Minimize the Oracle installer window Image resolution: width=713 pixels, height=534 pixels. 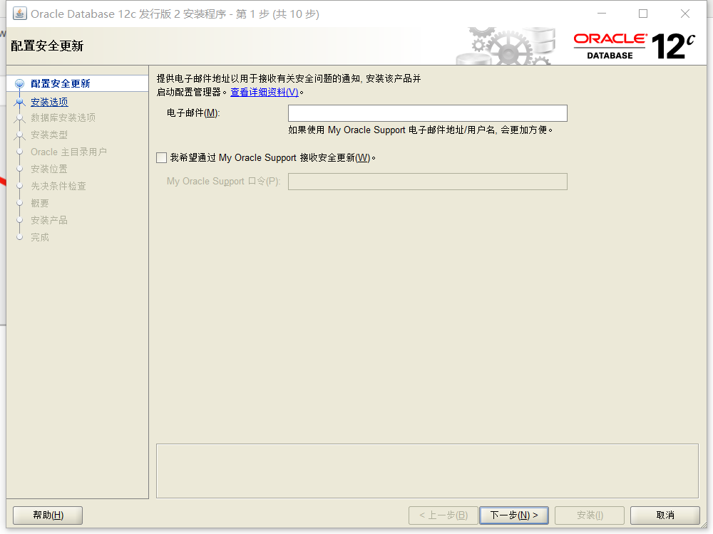(x=602, y=14)
